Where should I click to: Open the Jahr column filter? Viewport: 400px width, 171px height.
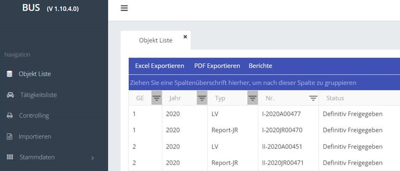click(x=202, y=98)
